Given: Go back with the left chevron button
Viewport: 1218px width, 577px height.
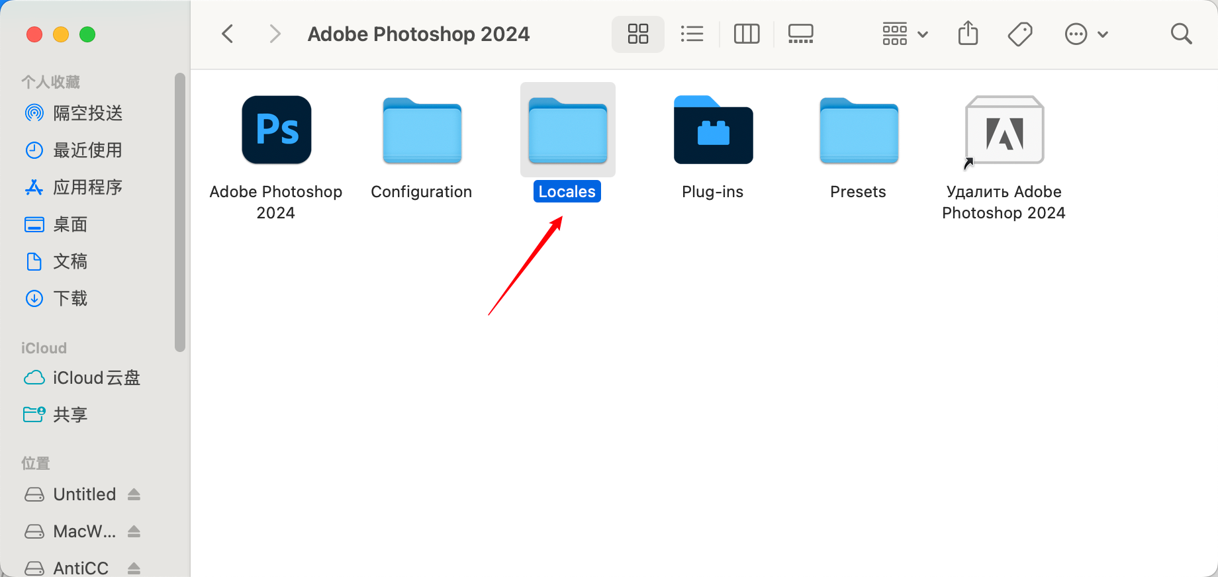Looking at the screenshot, I should (x=228, y=34).
